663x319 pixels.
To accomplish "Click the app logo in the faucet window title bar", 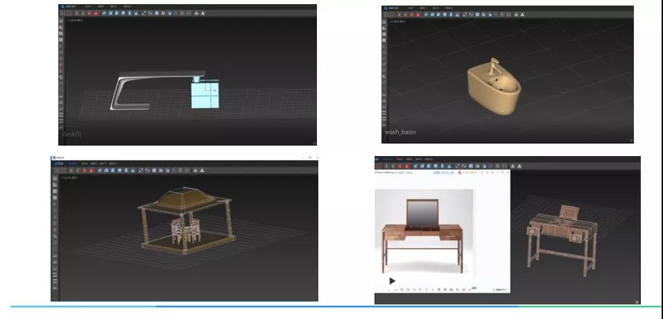I will click(x=62, y=6).
